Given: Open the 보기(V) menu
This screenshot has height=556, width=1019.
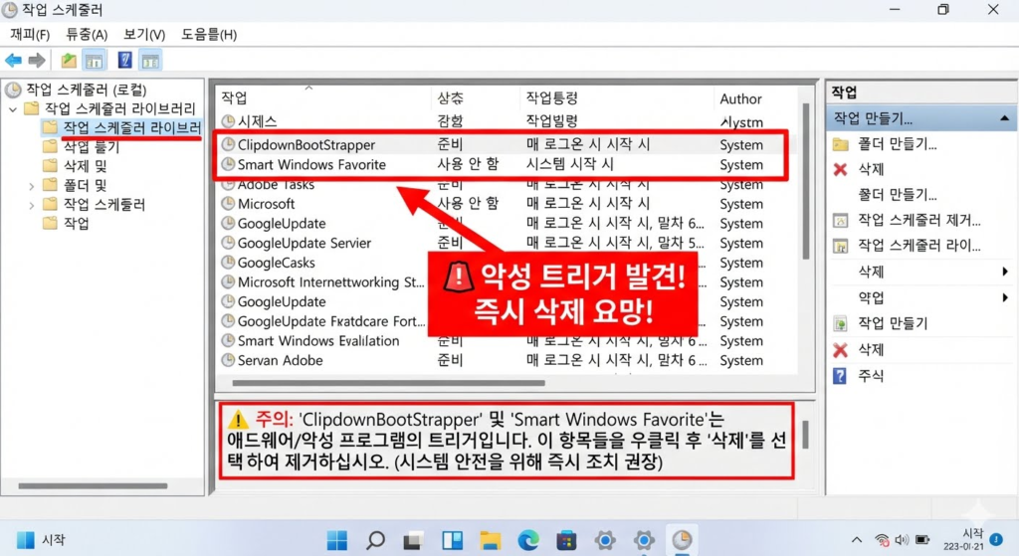Looking at the screenshot, I should [144, 35].
